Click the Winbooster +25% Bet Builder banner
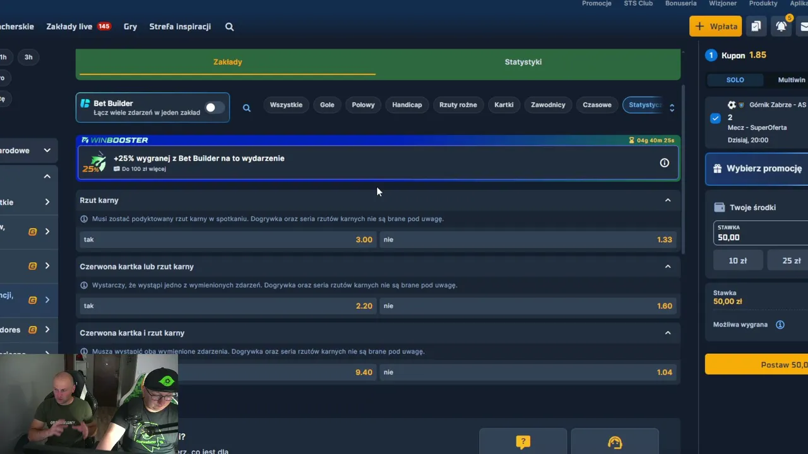The image size is (808, 454). click(x=378, y=163)
